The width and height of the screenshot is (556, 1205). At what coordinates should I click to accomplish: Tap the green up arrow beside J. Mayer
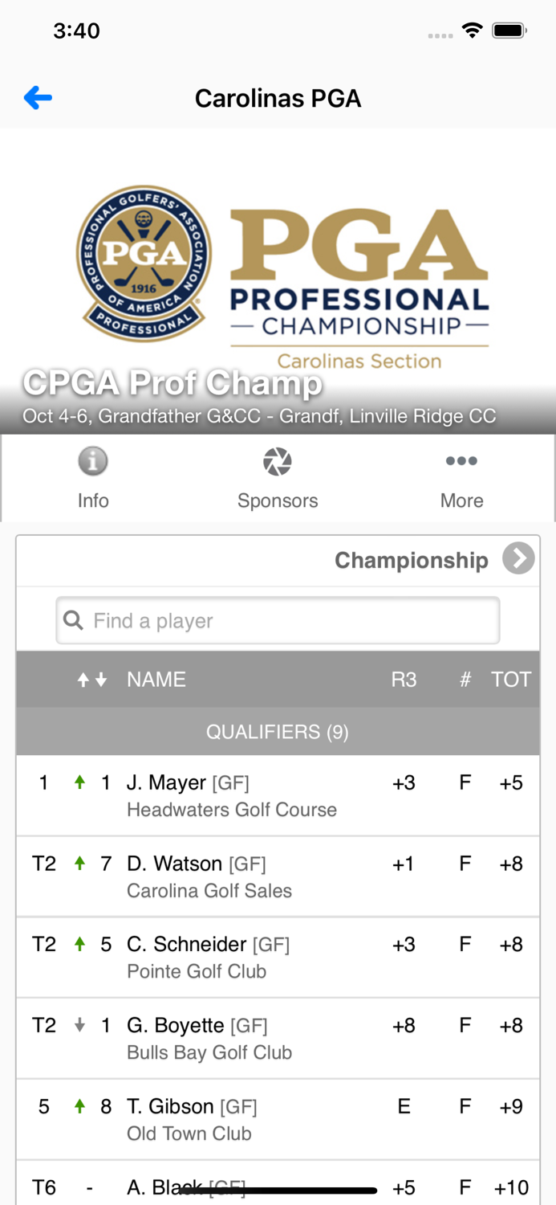tap(79, 782)
